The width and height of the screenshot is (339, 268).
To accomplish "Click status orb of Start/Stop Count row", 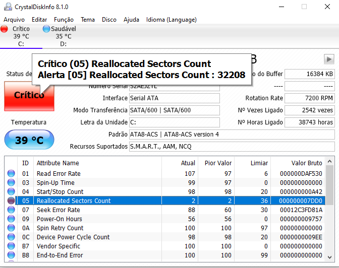I will (11, 191).
